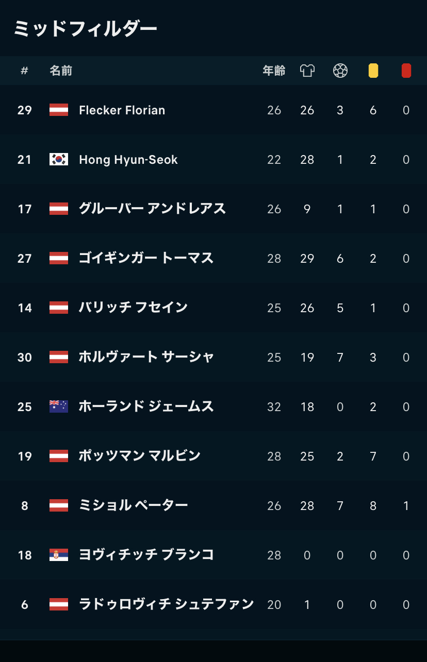
Task: Click the yellow card column icon
Action: 373,71
